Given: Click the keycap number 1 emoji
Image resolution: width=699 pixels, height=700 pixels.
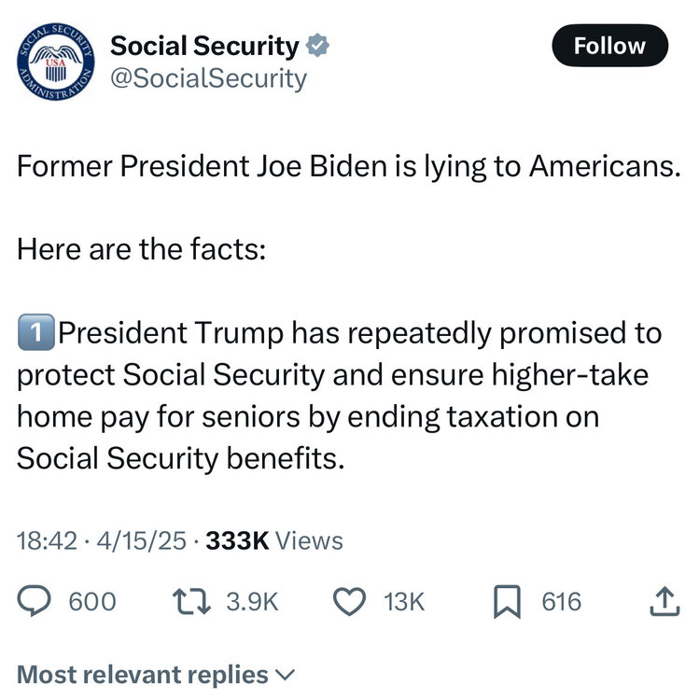Looking at the screenshot, I should click(x=35, y=332).
